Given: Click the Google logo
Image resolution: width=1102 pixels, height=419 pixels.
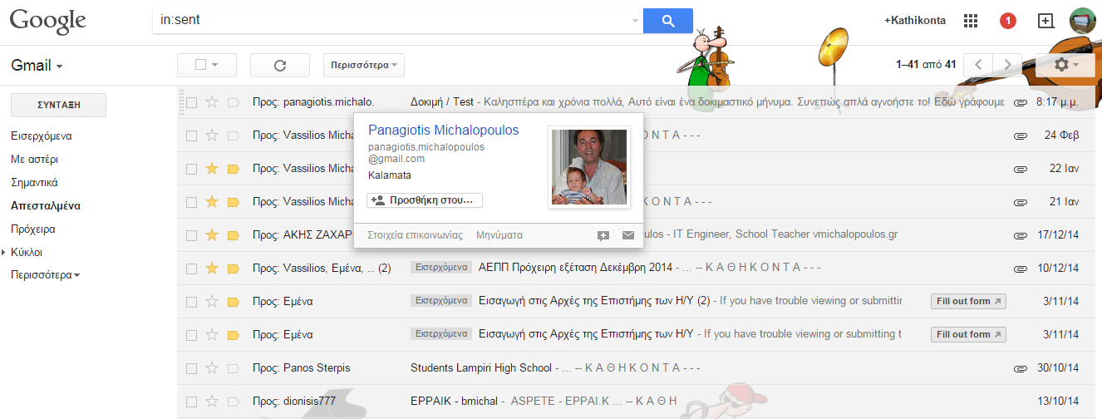Looking at the screenshot, I should click(x=48, y=22).
